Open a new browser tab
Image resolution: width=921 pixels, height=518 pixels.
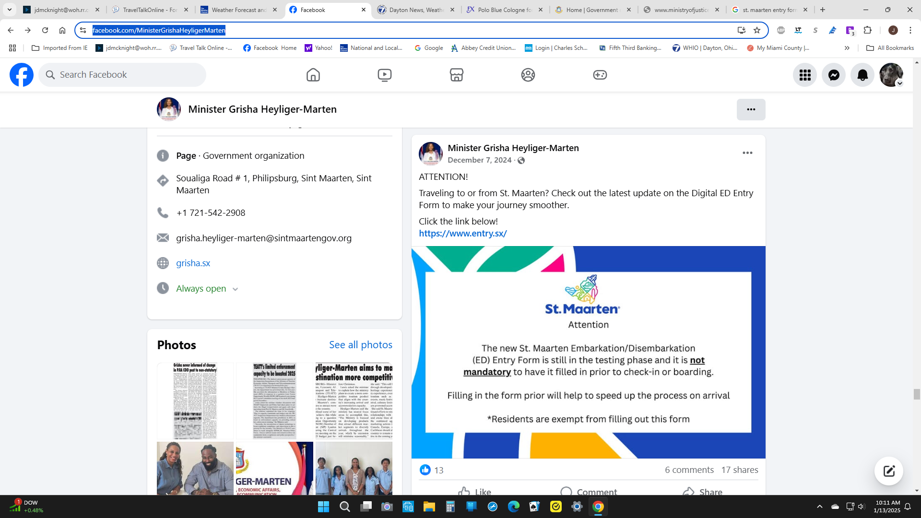[x=823, y=10]
